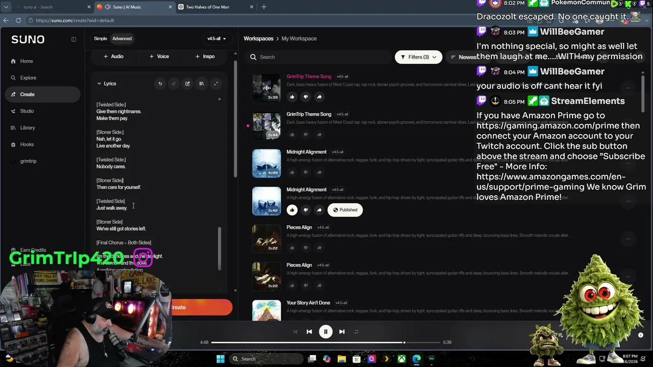Switch to the 'Two Halves of One Man' tab
This screenshot has height=367, width=653.
coord(216,7)
